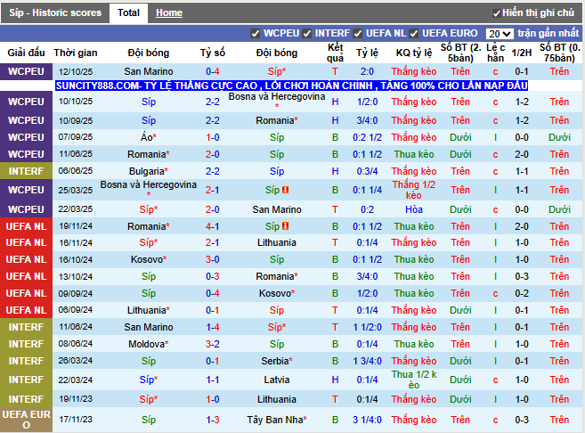The image size is (585, 433).
Task: Click the KQ tỷ lệ column header
Action: [414, 53]
